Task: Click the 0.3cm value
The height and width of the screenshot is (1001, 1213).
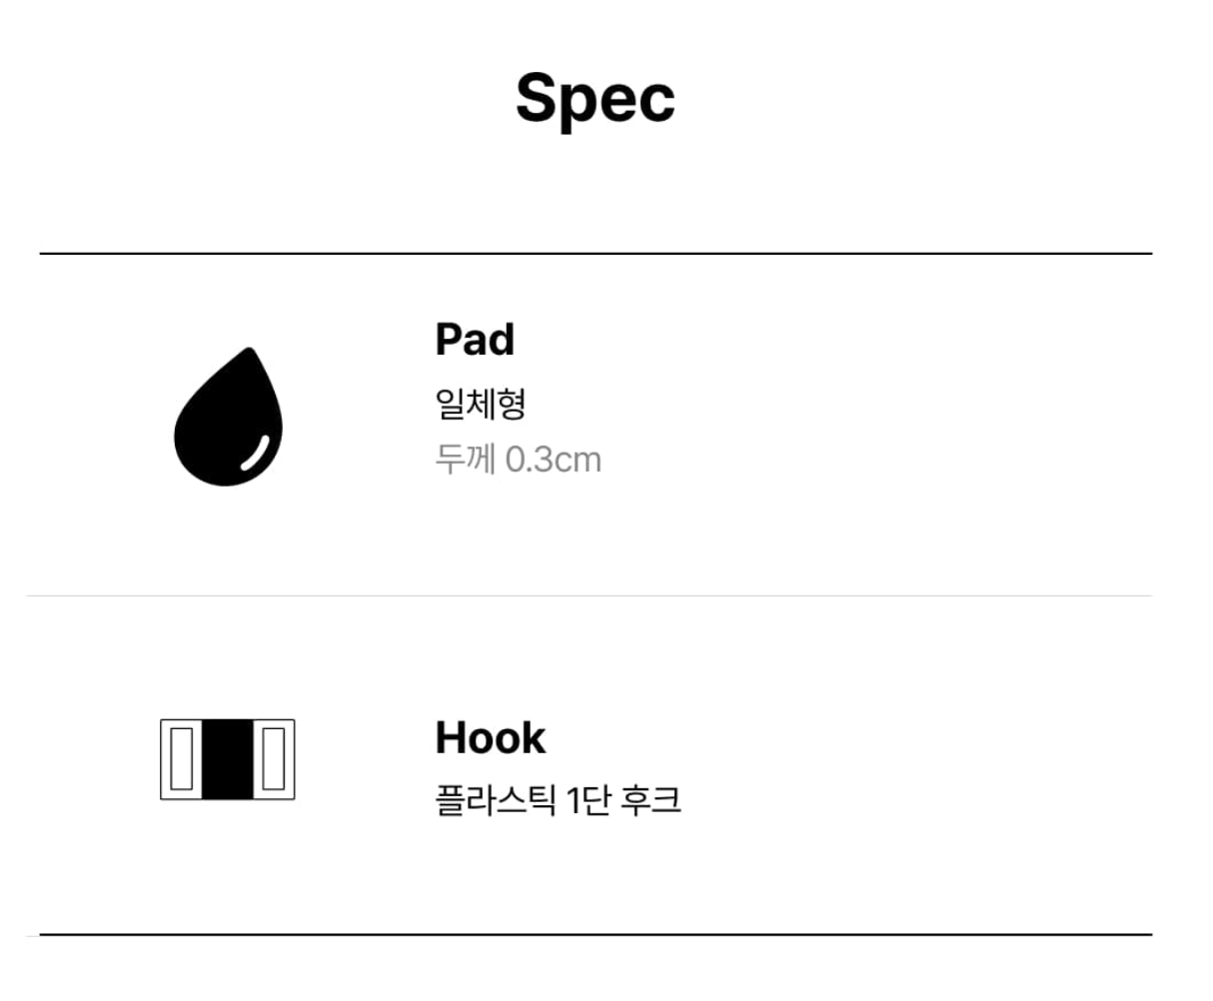Action: (554, 460)
